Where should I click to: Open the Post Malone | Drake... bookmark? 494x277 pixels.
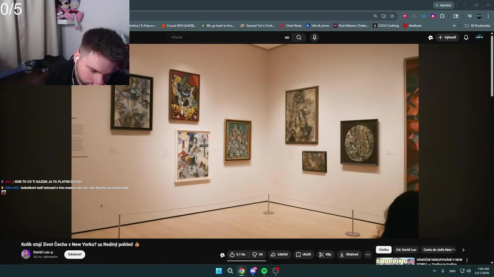click(351, 26)
